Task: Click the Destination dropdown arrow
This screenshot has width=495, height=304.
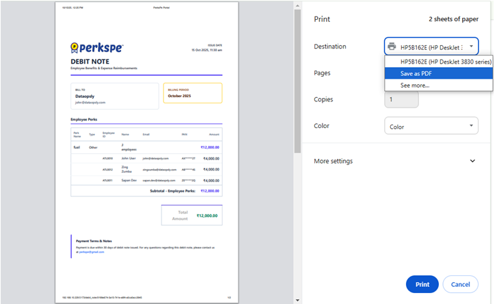Action: pos(471,47)
